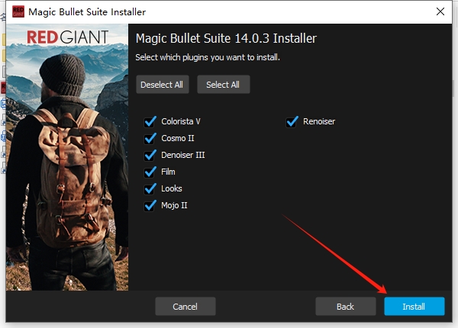The width and height of the screenshot is (458, 328).
Task: Go Back to previous installer step
Action: pyautogui.click(x=346, y=307)
